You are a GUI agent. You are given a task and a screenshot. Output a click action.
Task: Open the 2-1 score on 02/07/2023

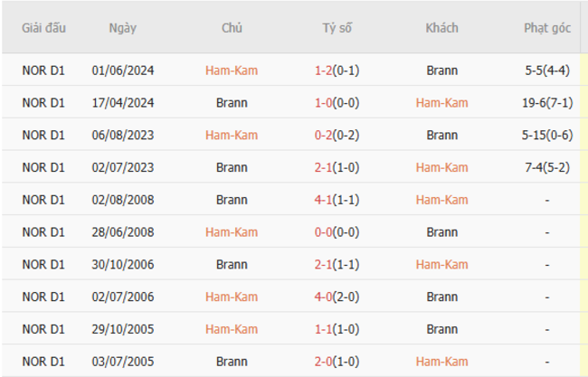tap(322, 167)
